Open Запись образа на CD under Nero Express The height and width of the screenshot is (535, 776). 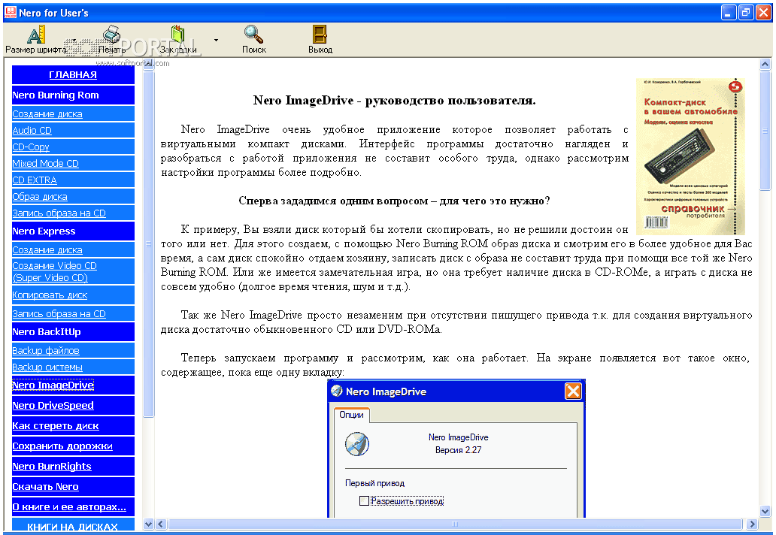[59, 313]
